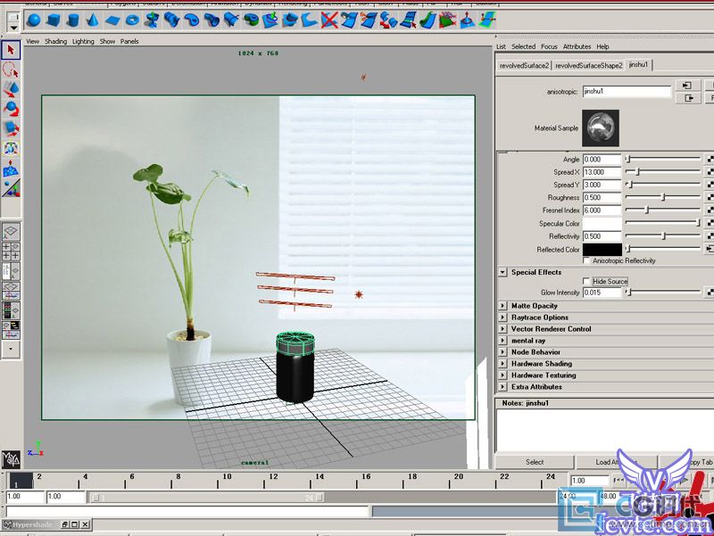Image resolution: width=714 pixels, height=536 pixels.
Task: Create a NURBS cone from the shelf
Action: [x=93, y=21]
